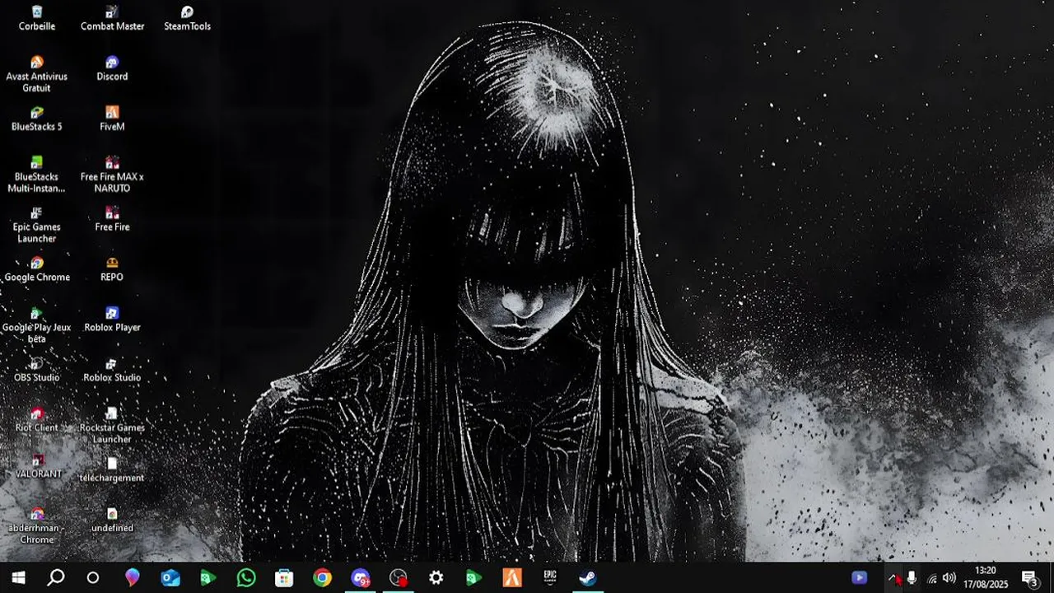Open the clock showing 13:20 17/08/2025
The height and width of the screenshot is (593, 1054).
(986, 577)
